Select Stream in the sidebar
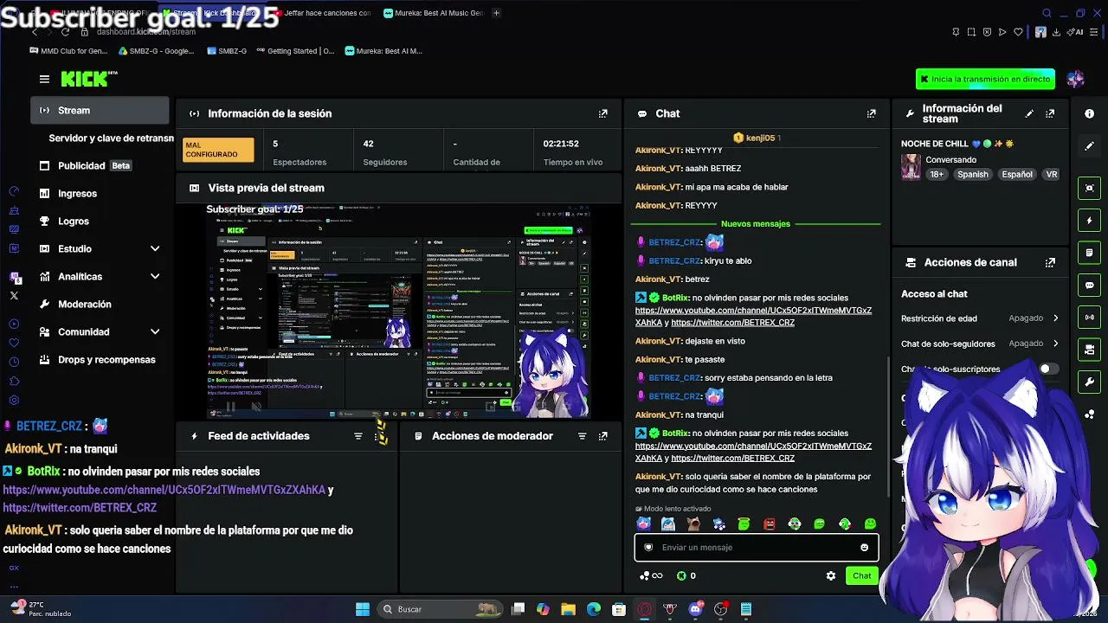The image size is (1108, 623). (100, 111)
